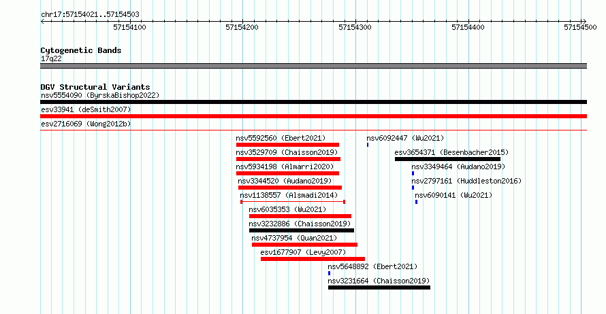Click ruler position 57154500

[581, 27]
